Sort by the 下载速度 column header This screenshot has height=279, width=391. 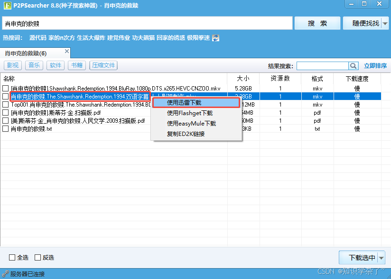pos(357,79)
